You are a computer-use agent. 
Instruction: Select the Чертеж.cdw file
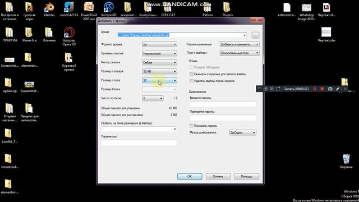click(326, 34)
